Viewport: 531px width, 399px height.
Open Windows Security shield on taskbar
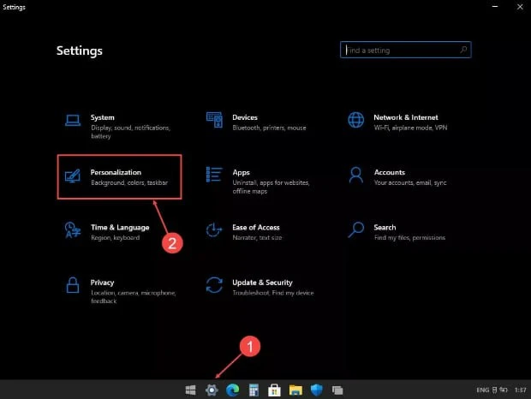click(x=316, y=390)
